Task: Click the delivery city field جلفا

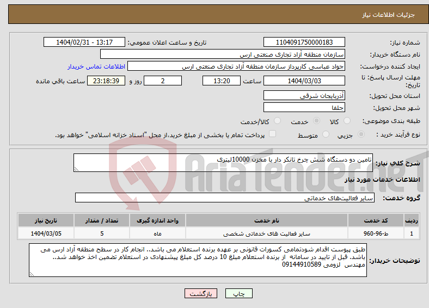Action: click(304, 107)
